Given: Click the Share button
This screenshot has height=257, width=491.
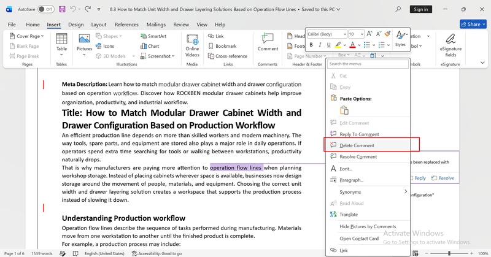Looking at the screenshot, I should (473, 24).
